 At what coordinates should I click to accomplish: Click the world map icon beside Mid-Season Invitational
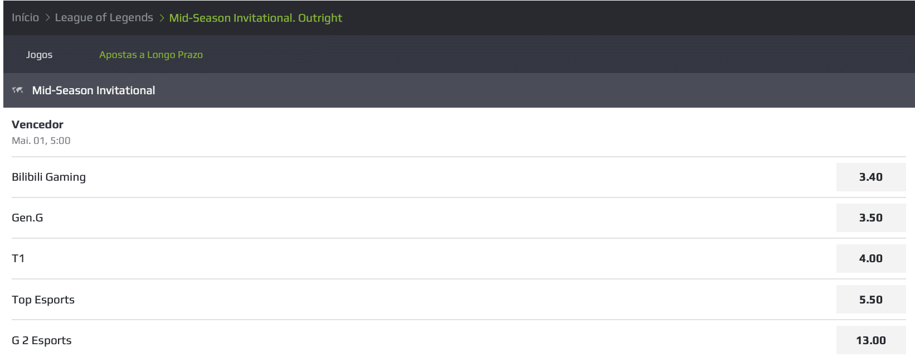coord(18,90)
